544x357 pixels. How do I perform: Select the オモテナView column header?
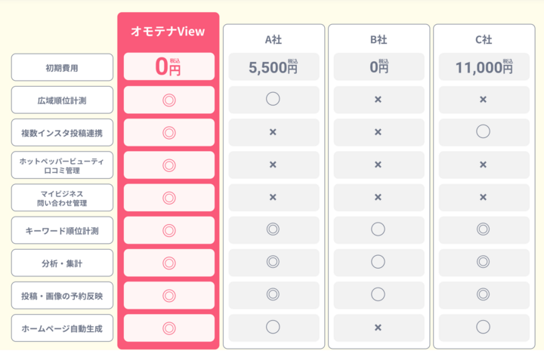[168, 31]
